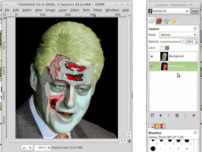Toggle Quick Mask icon at bottom left
The image size is (202, 152).
tap(5, 141)
